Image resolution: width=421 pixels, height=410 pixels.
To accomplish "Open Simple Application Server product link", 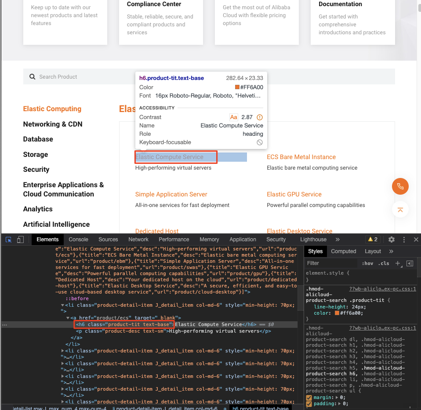I will pyautogui.click(x=171, y=194).
